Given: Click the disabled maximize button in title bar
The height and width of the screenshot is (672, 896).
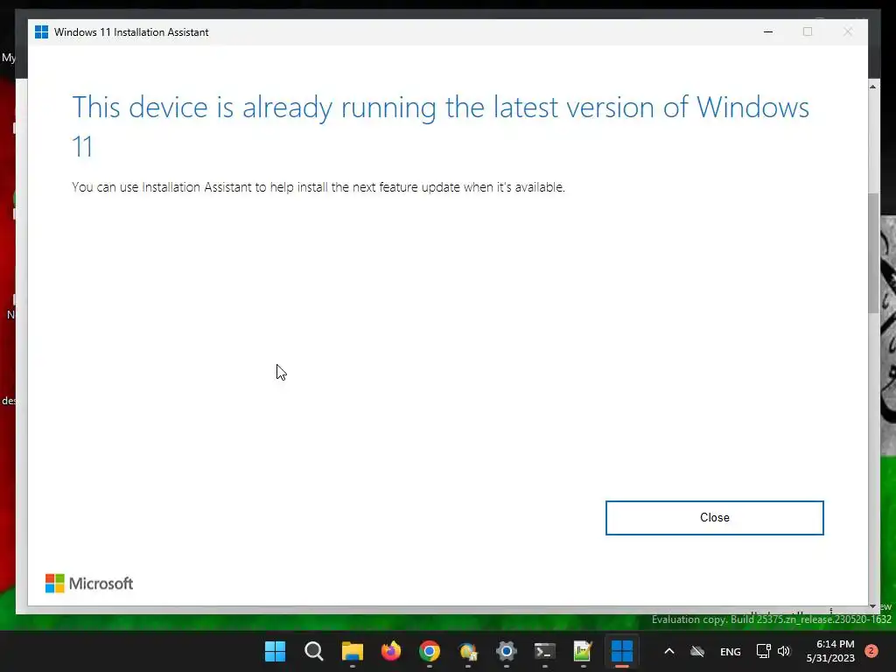Looking at the screenshot, I should coord(808,32).
